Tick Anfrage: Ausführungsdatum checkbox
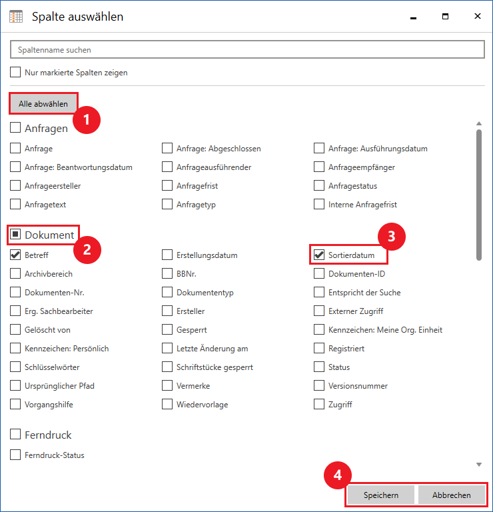 click(x=318, y=148)
